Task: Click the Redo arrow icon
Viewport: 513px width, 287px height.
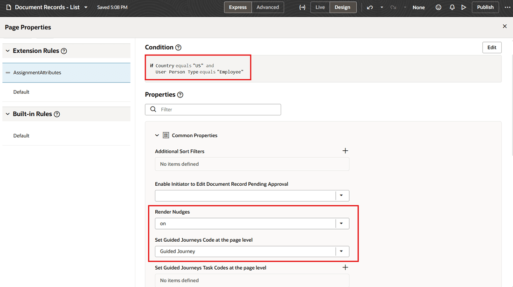Action: point(393,7)
